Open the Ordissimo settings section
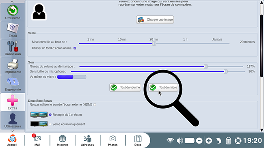This screenshot has width=264, height=148. (13, 12)
